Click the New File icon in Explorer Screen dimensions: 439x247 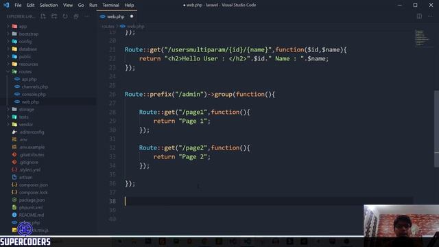(43, 16)
